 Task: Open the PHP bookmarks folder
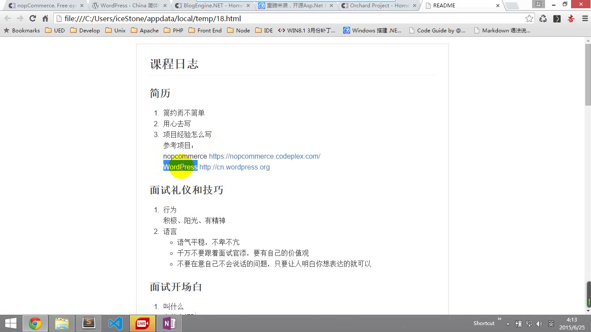tap(173, 30)
